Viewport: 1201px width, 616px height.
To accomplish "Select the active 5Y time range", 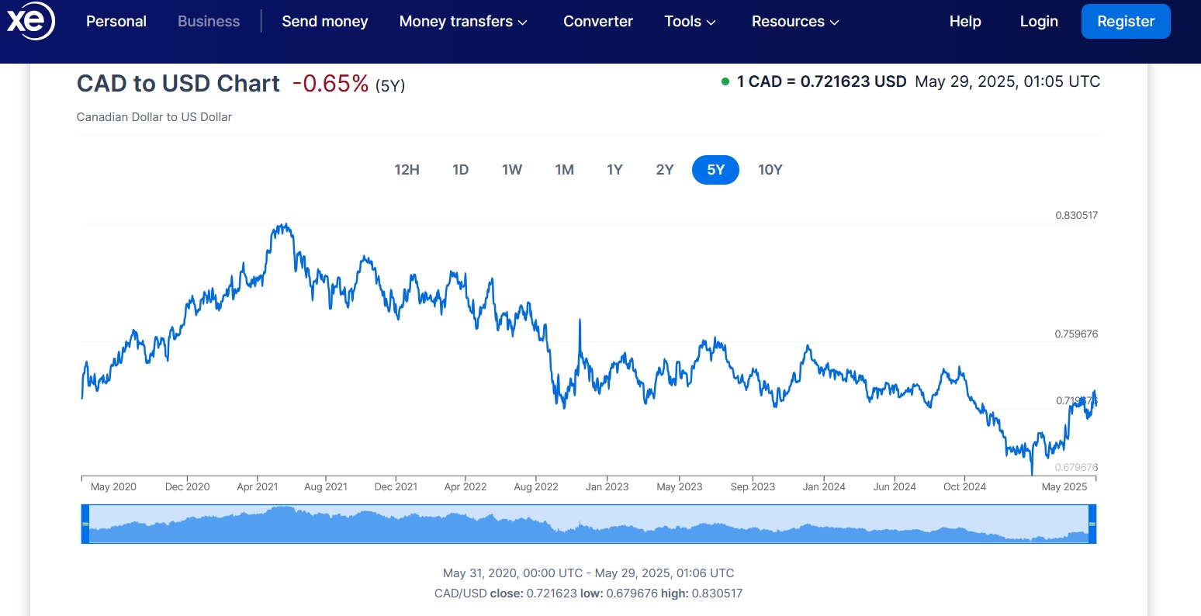I will pos(715,170).
